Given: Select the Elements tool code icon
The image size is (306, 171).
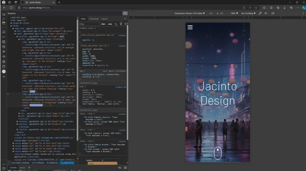Looking at the screenshot, I should (x=4, y=37).
